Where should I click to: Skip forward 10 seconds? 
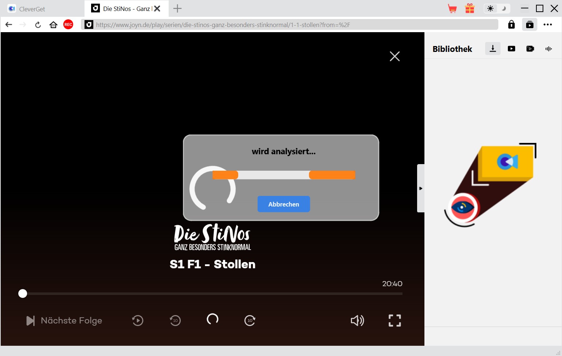click(250, 321)
